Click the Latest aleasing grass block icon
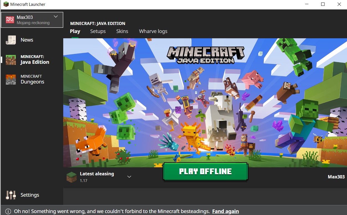Viewport: 347px width, 215px height. [72, 177]
